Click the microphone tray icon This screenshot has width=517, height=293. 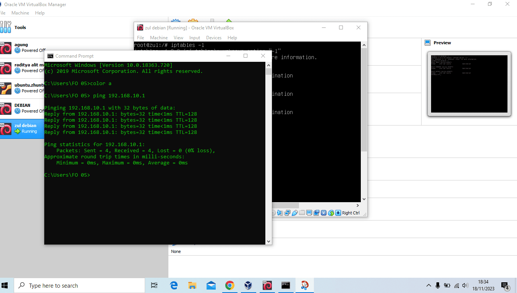(438, 285)
